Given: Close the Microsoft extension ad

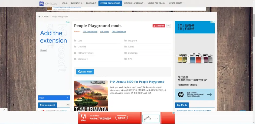Looking at the screenshot, I should tap(69, 22).
